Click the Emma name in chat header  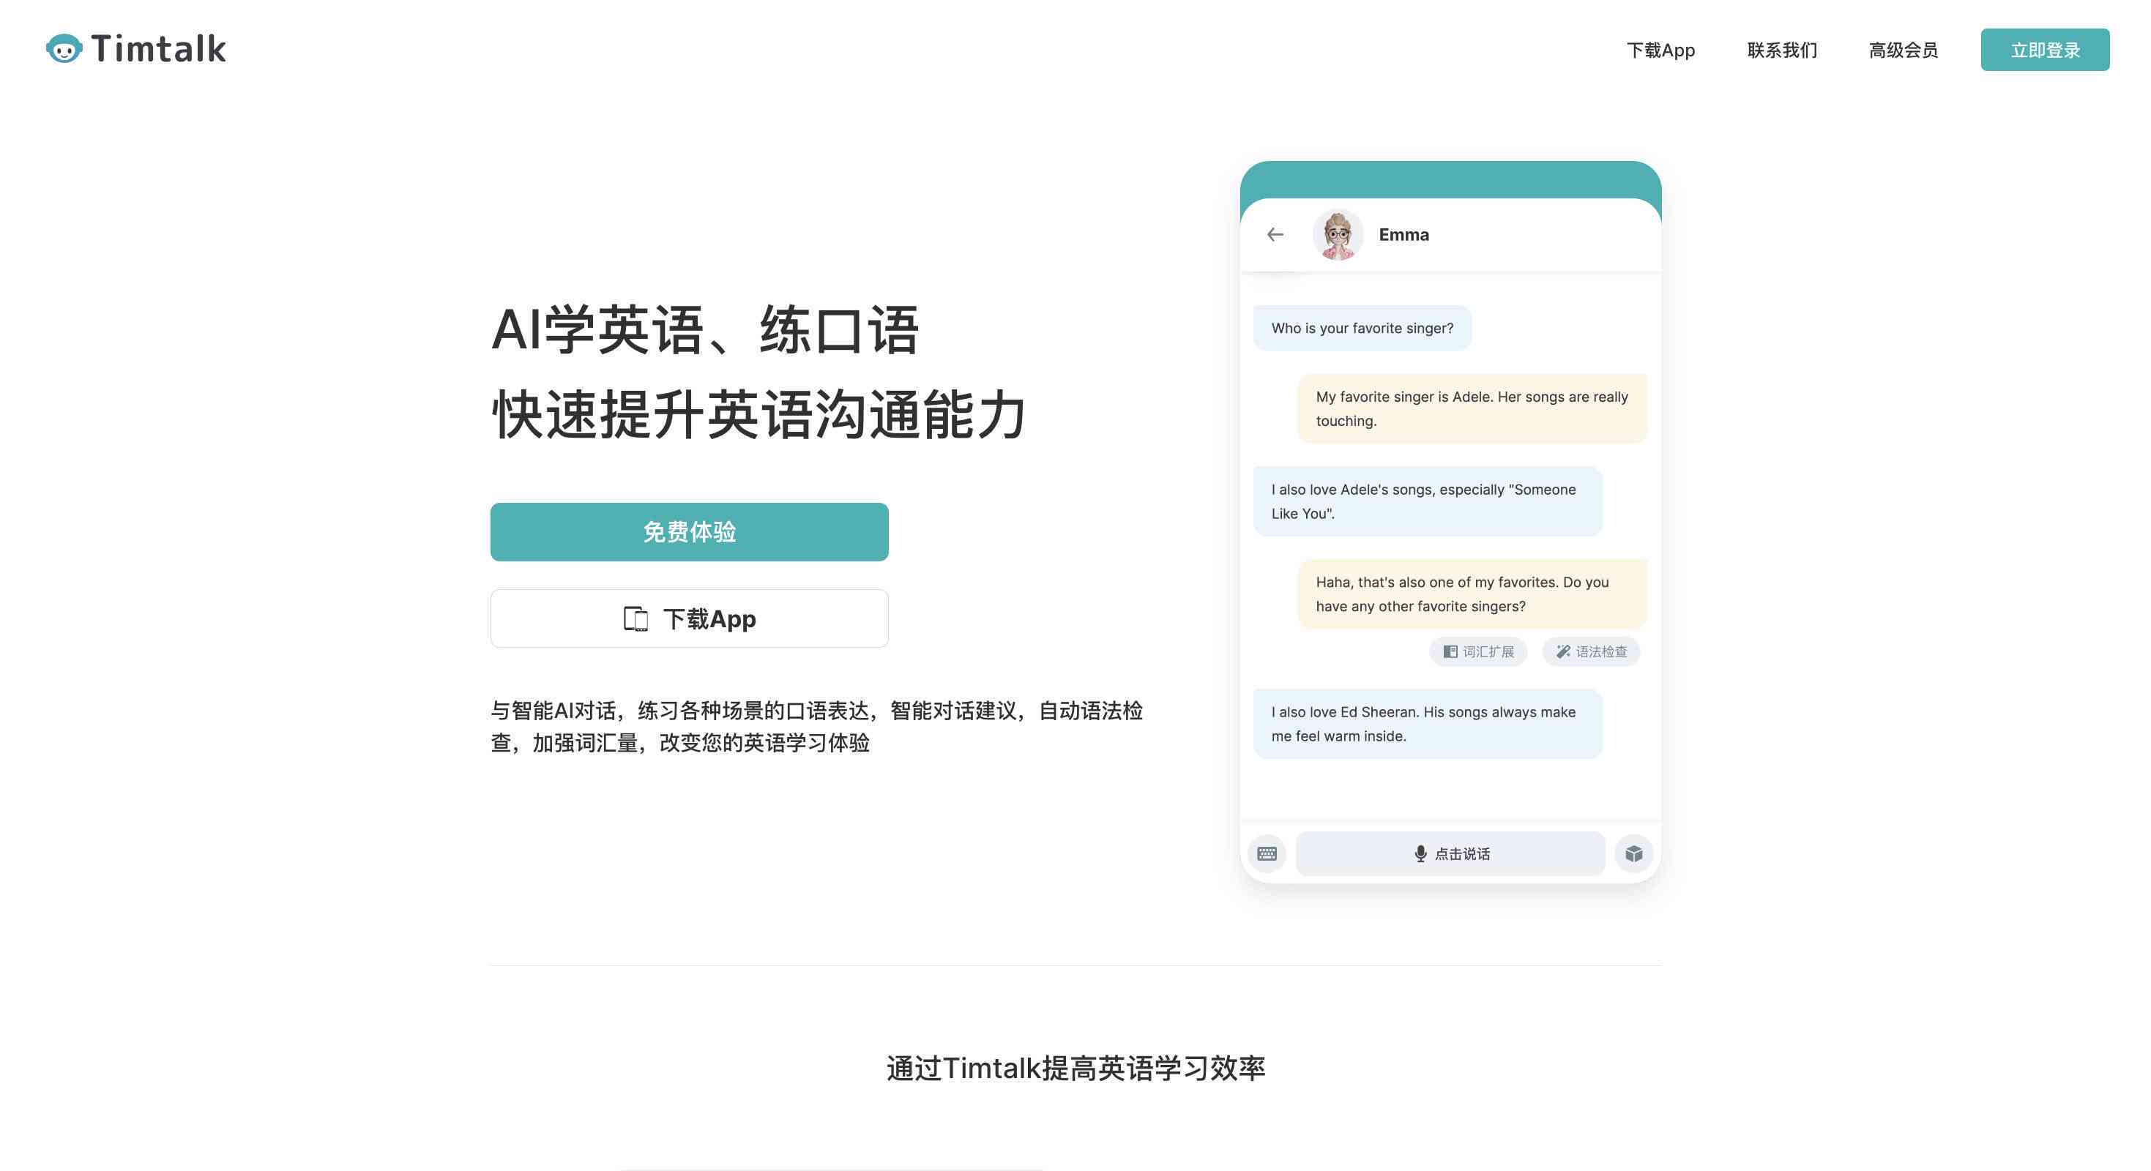click(1403, 234)
